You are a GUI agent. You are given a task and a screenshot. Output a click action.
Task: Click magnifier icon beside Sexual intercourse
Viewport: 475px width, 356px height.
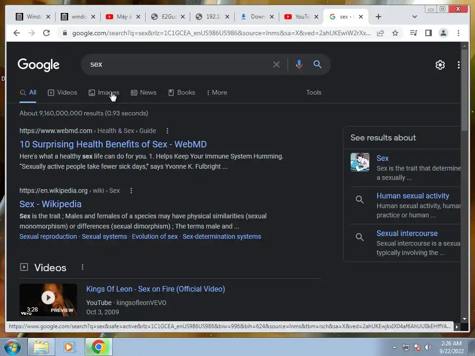(359, 237)
